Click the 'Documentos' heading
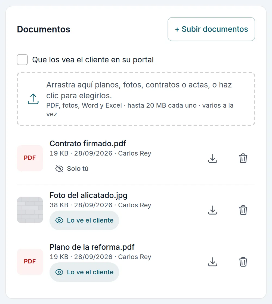Viewport: 272px width, 304px height. 44,29
